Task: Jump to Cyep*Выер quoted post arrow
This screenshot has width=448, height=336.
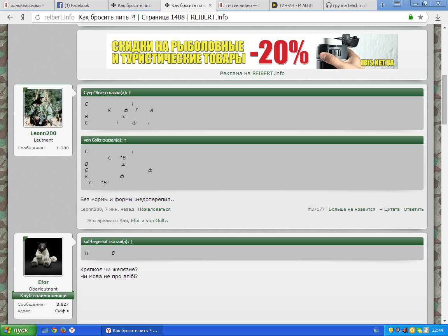Action: coord(130,93)
